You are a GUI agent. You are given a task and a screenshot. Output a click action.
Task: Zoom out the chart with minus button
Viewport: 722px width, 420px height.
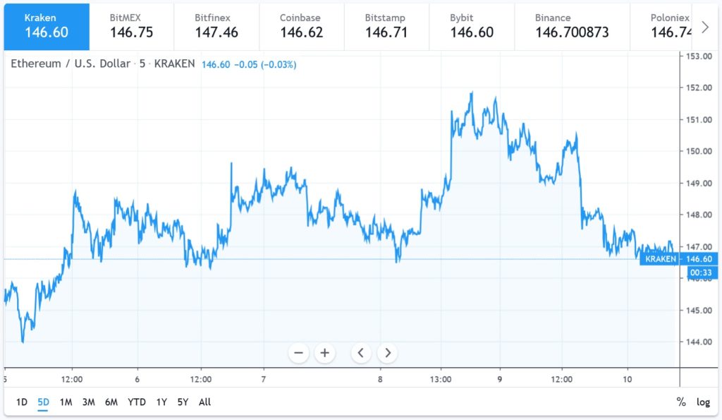(x=299, y=352)
